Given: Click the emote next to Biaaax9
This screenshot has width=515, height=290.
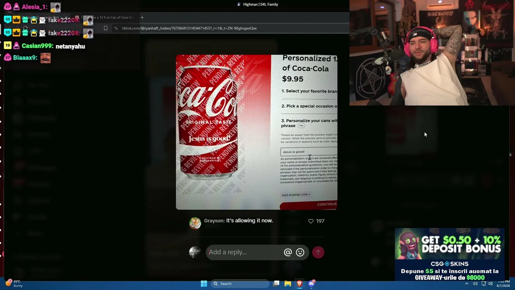Looking at the screenshot, I should pyautogui.click(x=45, y=58).
